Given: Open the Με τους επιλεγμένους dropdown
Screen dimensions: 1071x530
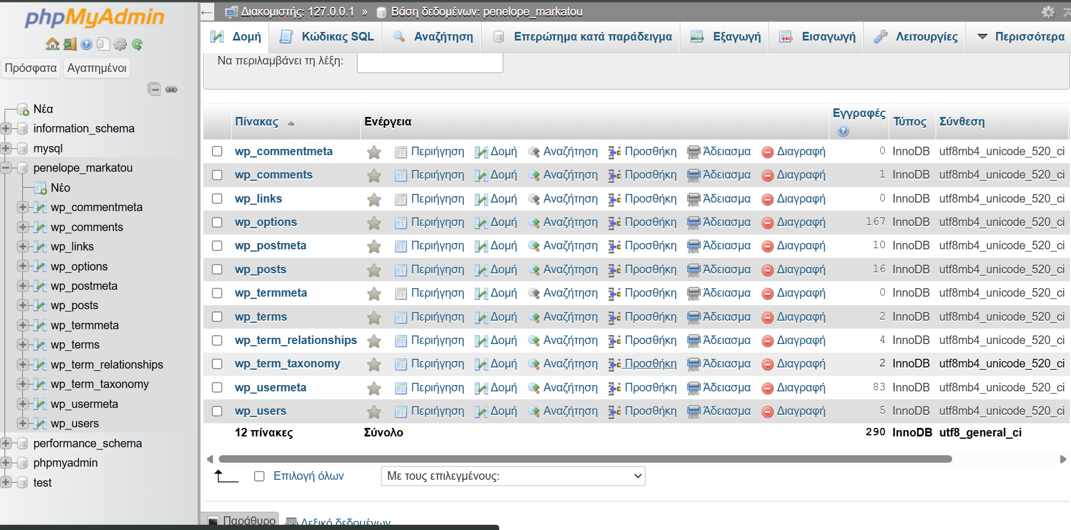Looking at the screenshot, I should pos(512,476).
